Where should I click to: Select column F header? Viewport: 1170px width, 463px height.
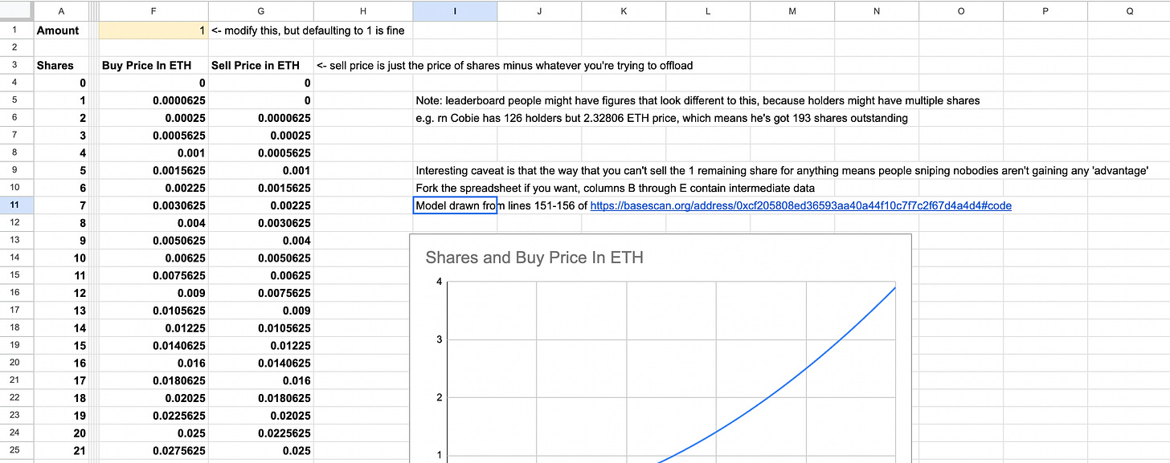pos(153,10)
